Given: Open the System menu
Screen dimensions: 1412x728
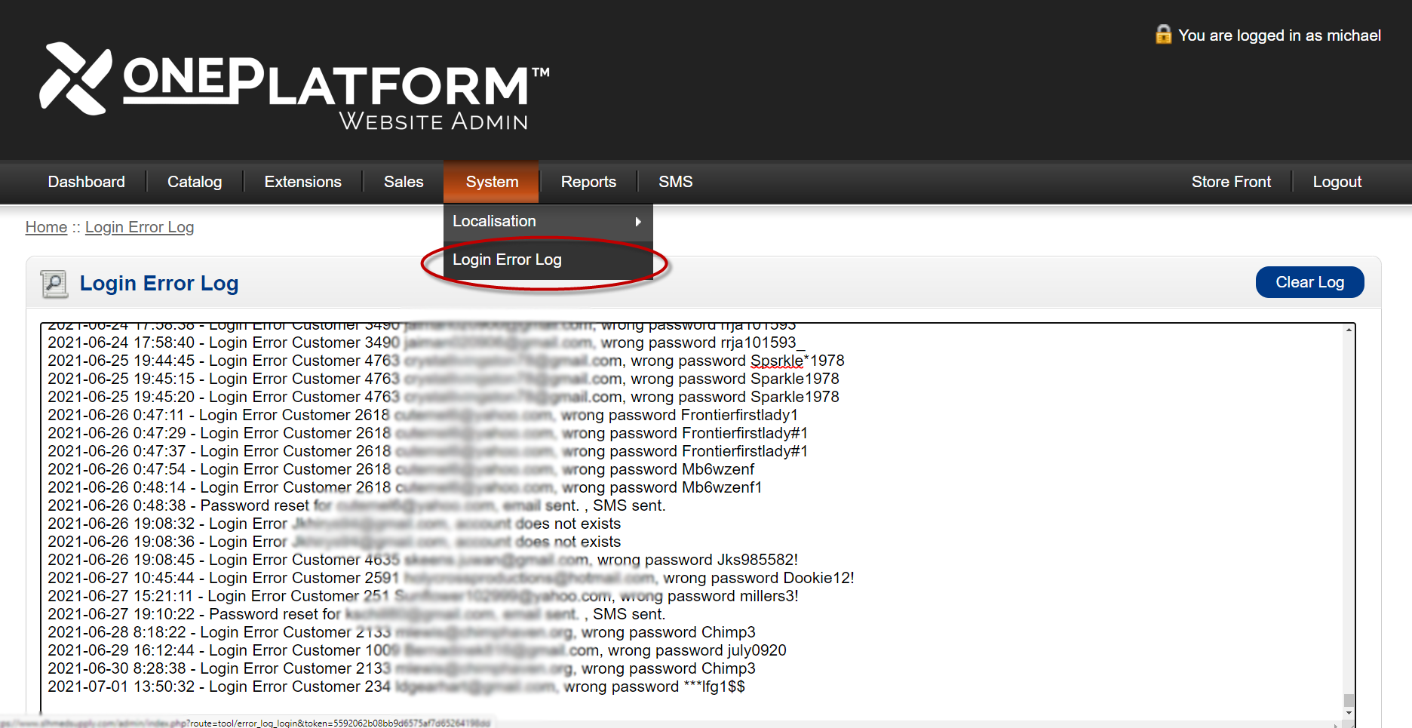Looking at the screenshot, I should point(492,182).
